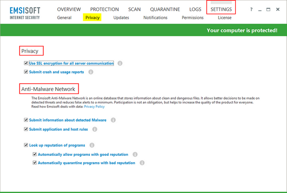287x193 pixels.
Task: View the LOGS section
Action: click(x=195, y=9)
